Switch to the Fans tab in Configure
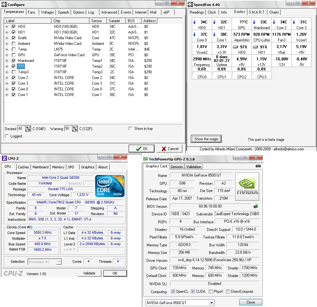Image resolution: width=317 pixels, height=307 pixels. [x=32, y=12]
